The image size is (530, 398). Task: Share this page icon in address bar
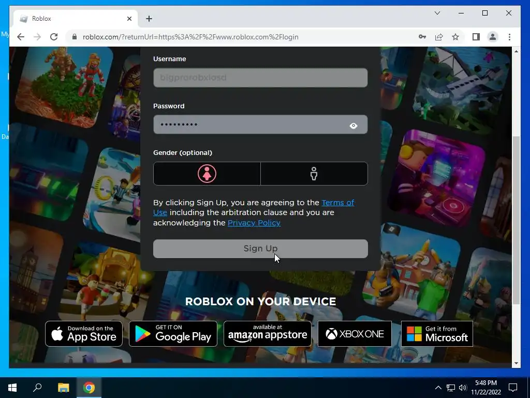(439, 37)
